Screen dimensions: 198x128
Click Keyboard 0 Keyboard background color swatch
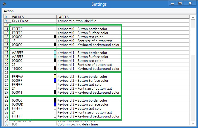click(55, 44)
